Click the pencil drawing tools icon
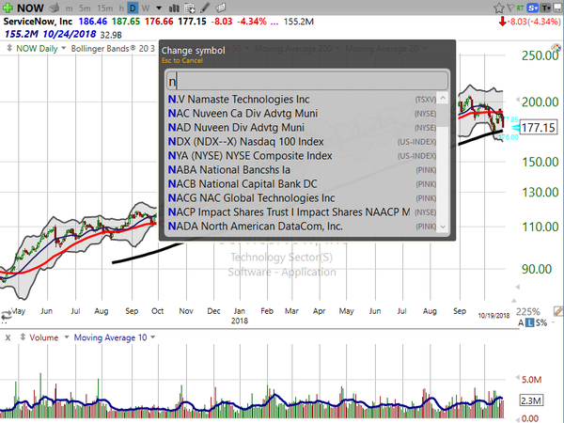Image resolution: width=564 pixels, height=423 pixels. [x=204, y=8]
